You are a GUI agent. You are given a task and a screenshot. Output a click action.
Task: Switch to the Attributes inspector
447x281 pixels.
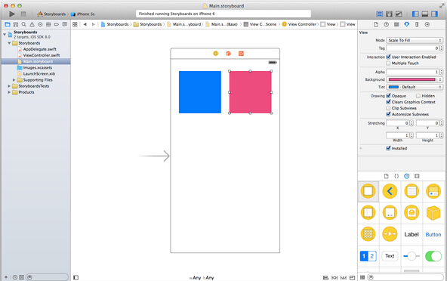(x=407, y=24)
